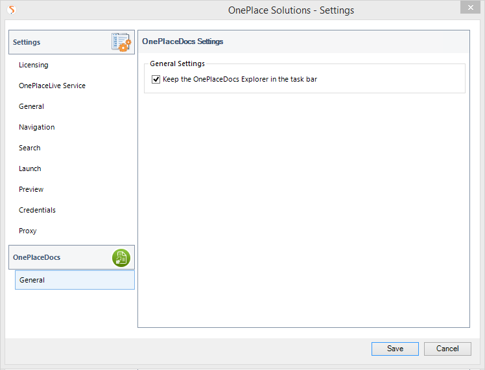The width and height of the screenshot is (485, 370).
Task: Open the Preview settings page
Action: click(31, 189)
